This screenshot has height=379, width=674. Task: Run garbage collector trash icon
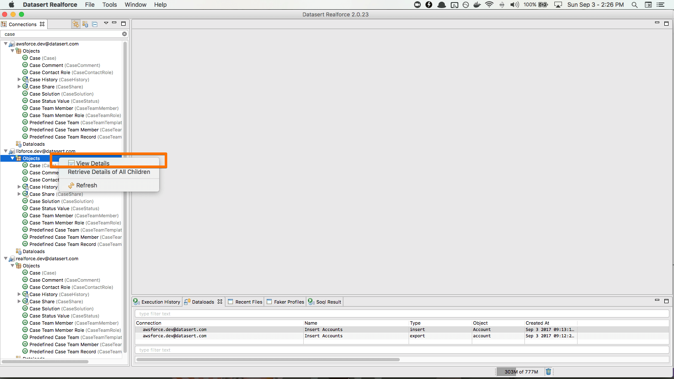tap(548, 372)
